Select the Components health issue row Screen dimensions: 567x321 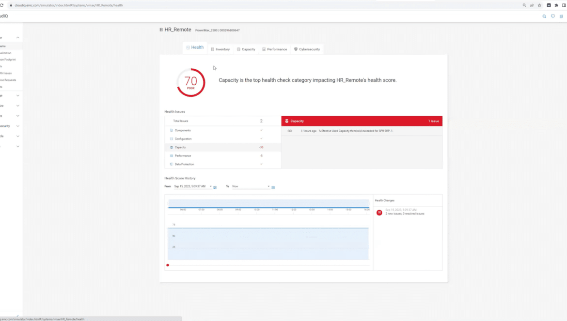(223, 130)
